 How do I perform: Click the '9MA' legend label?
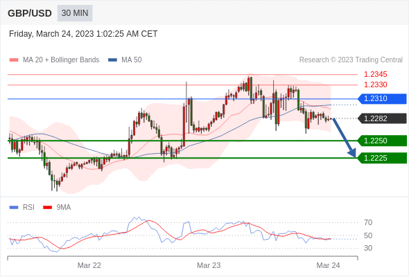click(x=64, y=208)
